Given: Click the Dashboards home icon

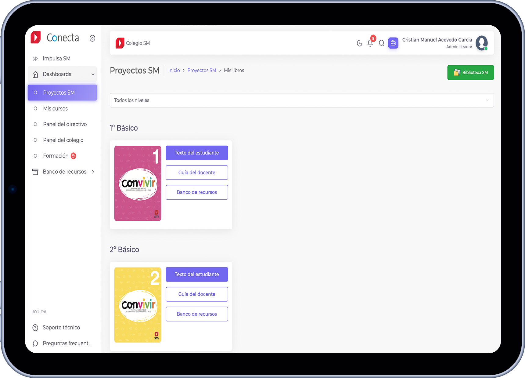Looking at the screenshot, I should (35, 75).
